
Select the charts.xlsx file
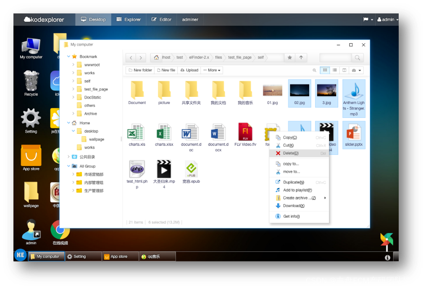pos(164,135)
